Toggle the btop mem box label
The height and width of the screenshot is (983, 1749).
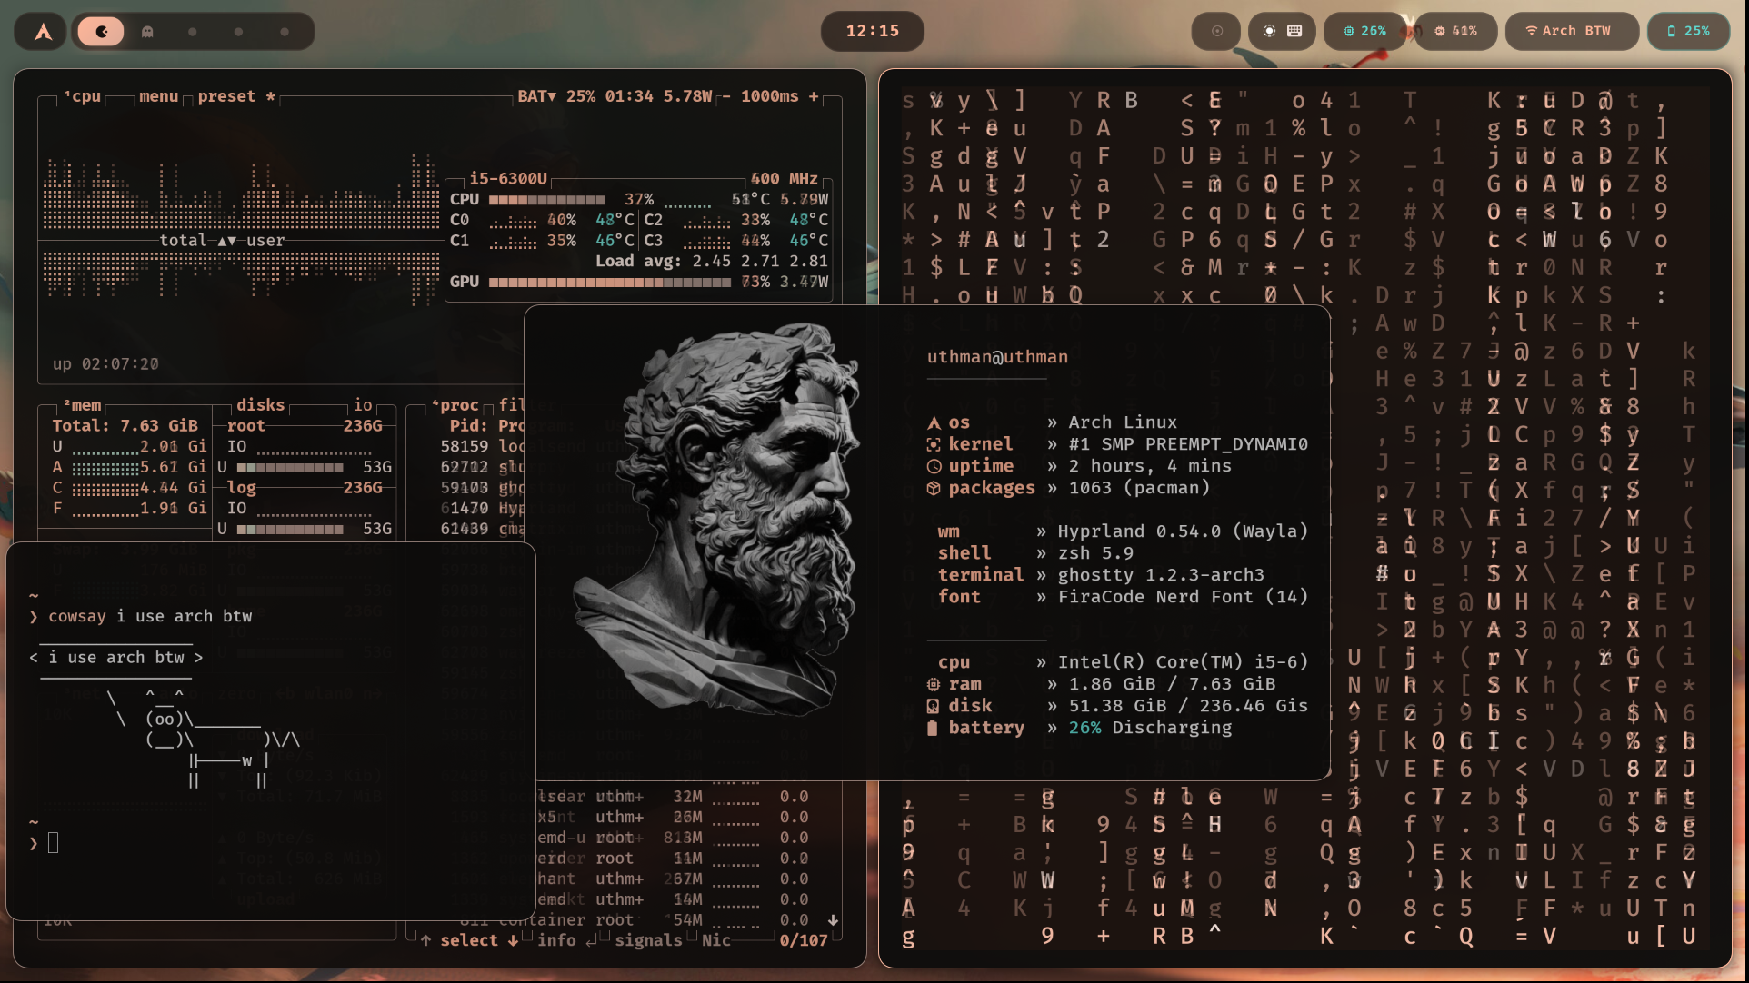click(x=82, y=405)
